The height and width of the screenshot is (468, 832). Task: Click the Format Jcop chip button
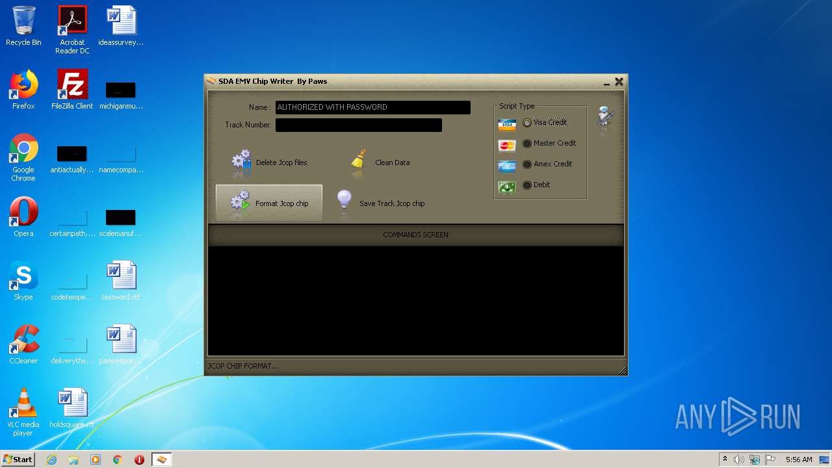(269, 203)
